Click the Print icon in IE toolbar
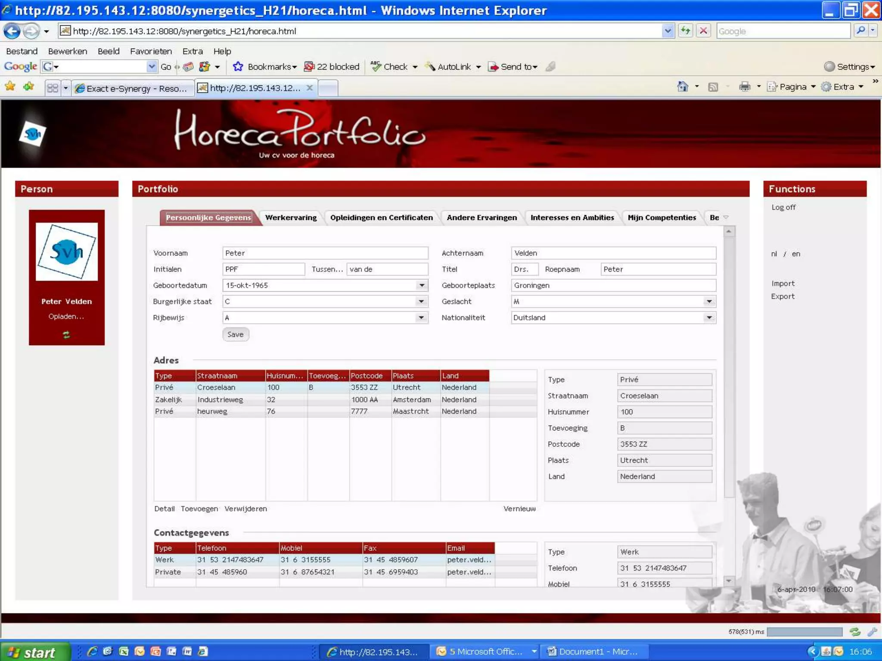Image resolution: width=882 pixels, height=661 pixels. [745, 87]
